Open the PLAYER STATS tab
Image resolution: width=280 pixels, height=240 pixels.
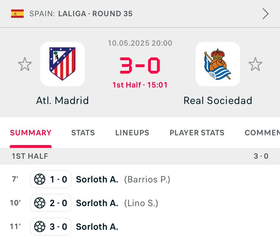pyautogui.click(x=197, y=133)
